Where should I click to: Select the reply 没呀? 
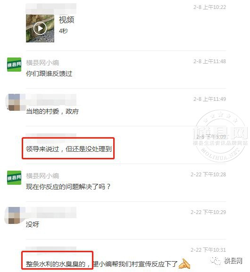point(33,224)
